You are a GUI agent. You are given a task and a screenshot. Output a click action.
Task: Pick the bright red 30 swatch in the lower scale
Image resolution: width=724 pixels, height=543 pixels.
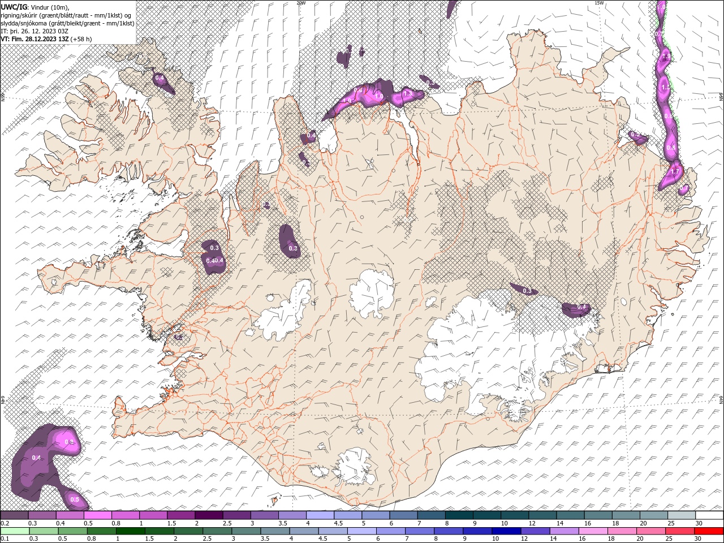click(x=709, y=531)
